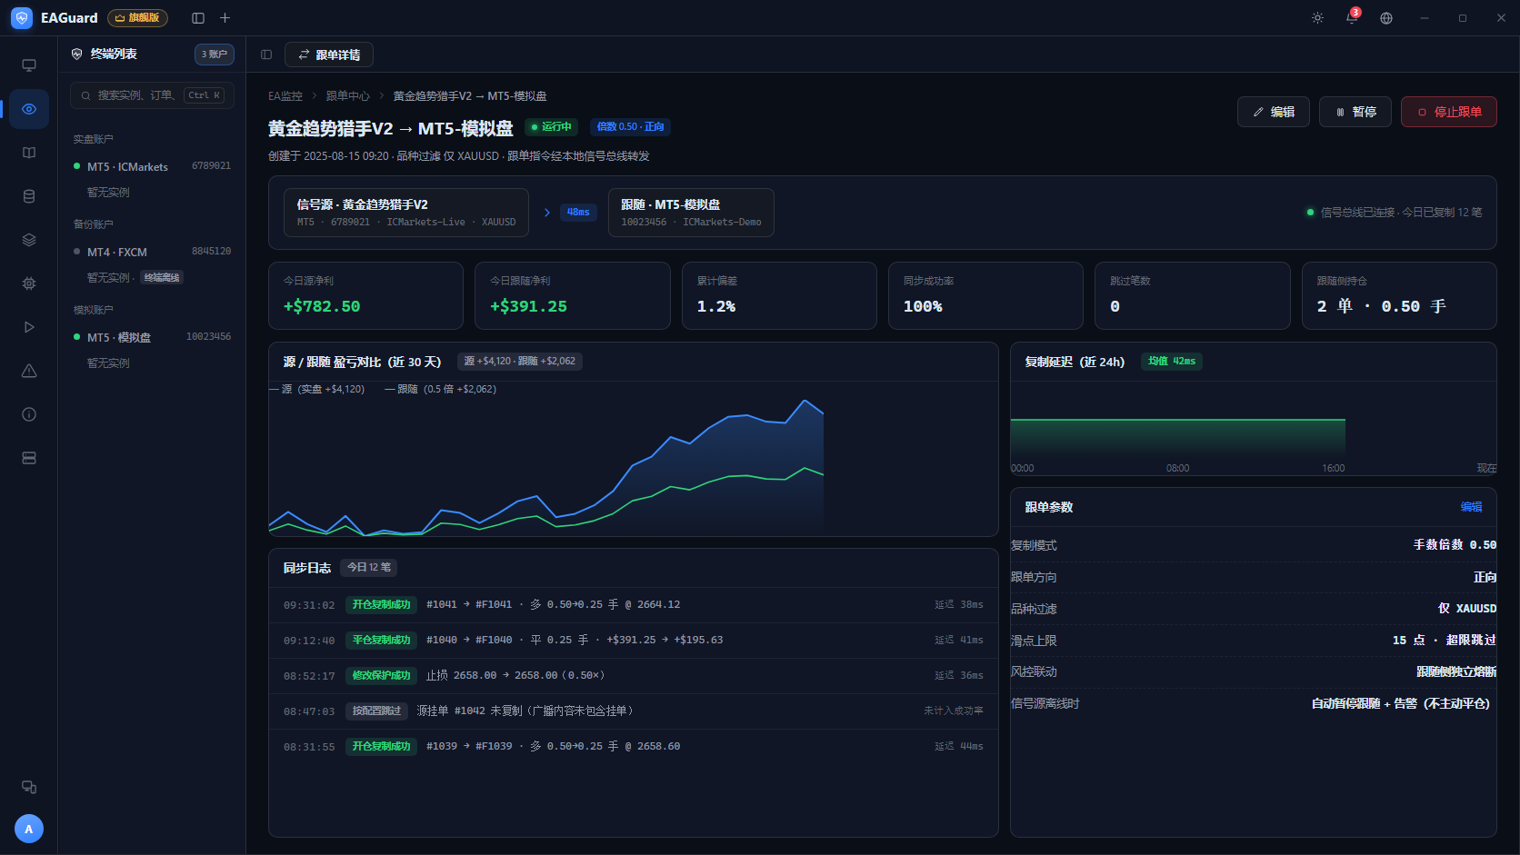This screenshot has width=1520, height=855.
Task: Click the 旗舰版 edition badge
Action: click(137, 18)
